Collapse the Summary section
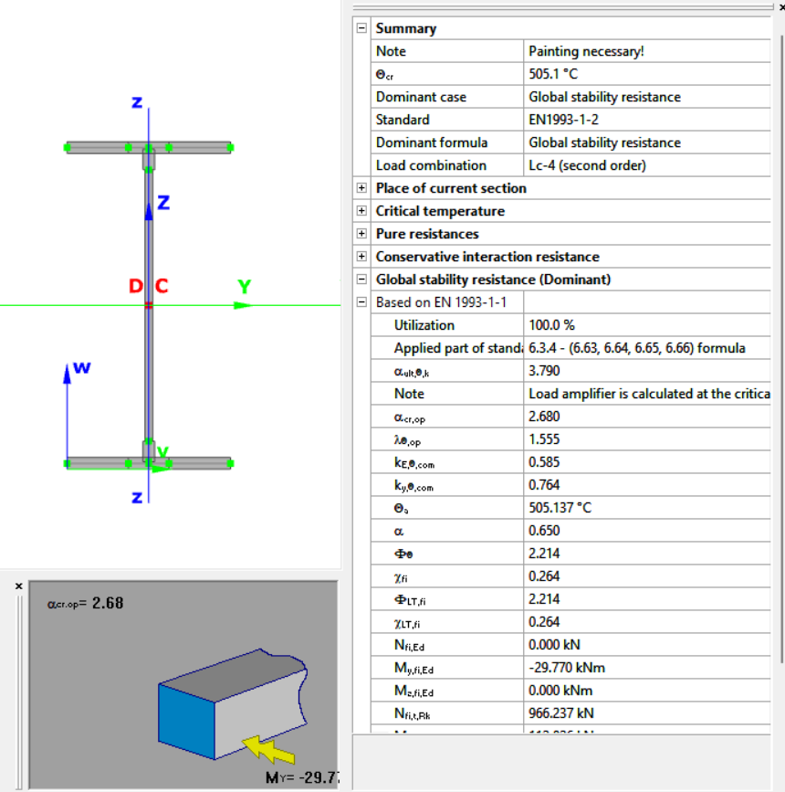The height and width of the screenshot is (792, 785). (362, 28)
